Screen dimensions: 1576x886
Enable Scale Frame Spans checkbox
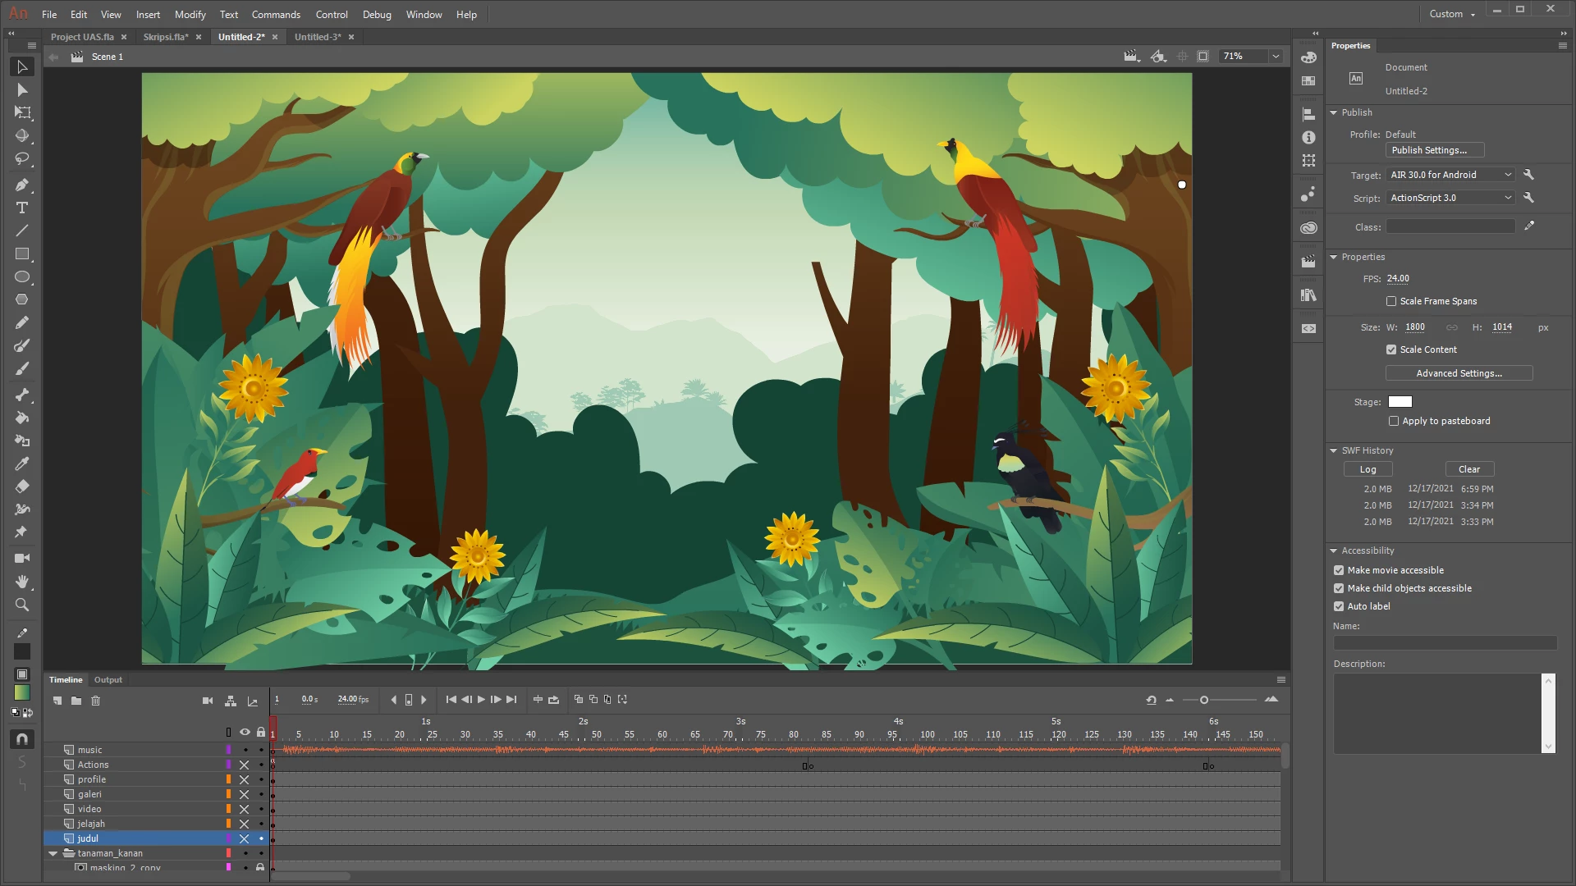pos(1391,301)
